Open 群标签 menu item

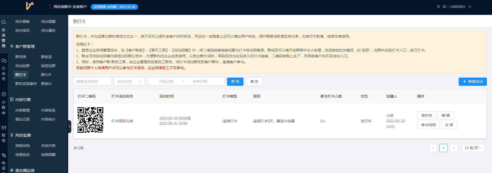pos(47,57)
